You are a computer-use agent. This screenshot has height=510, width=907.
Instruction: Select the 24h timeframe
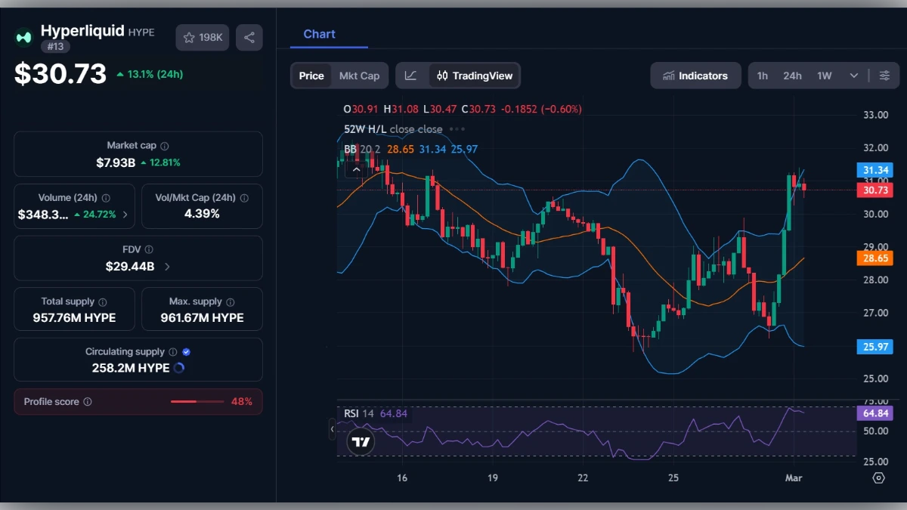(792, 76)
